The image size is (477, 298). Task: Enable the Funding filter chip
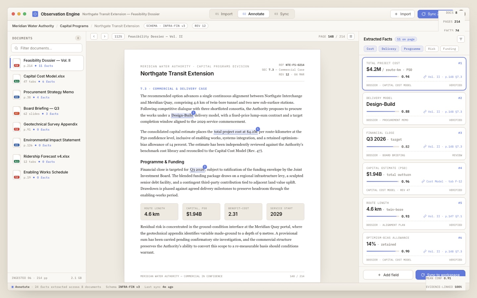click(449, 49)
